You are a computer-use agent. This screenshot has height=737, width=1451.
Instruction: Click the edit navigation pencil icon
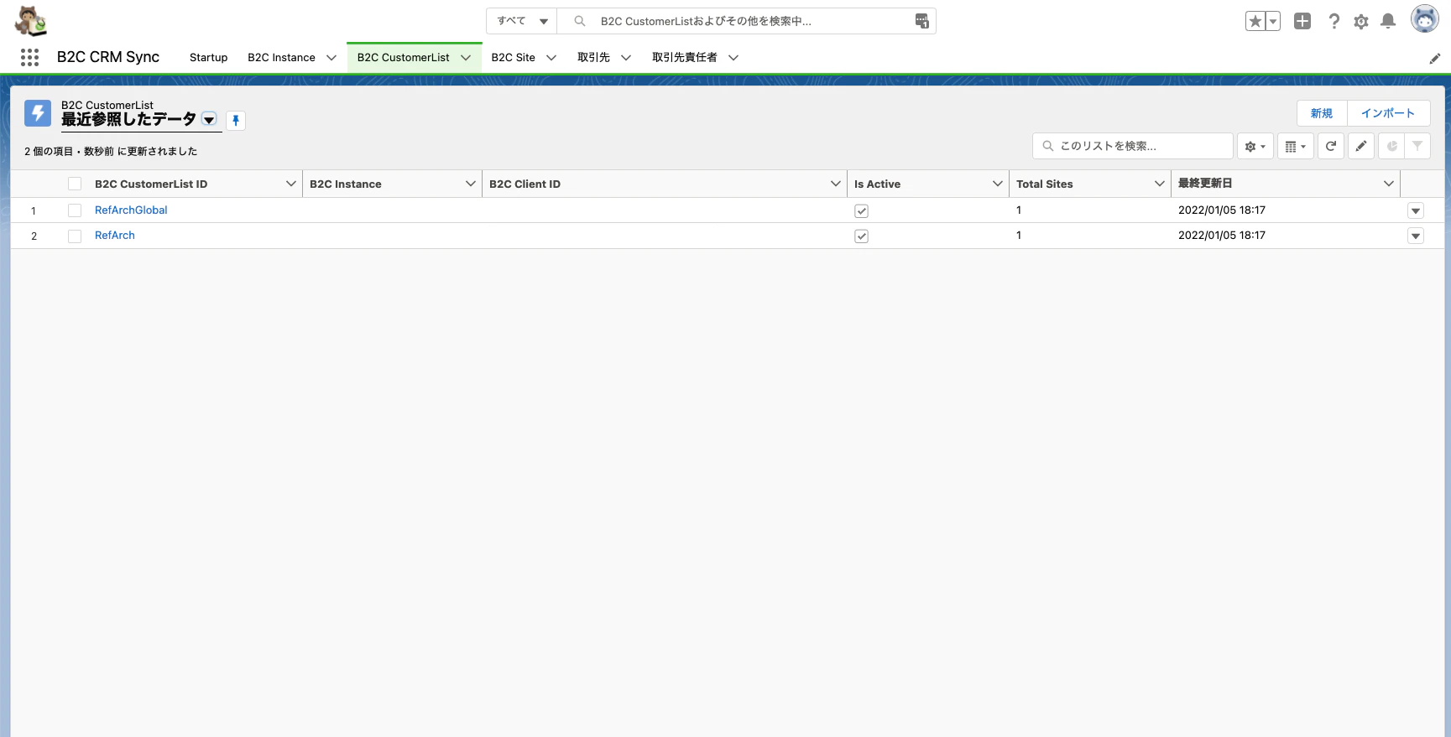point(1435,58)
